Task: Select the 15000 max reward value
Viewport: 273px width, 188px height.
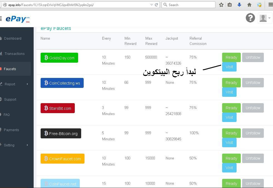Action: coord(150,158)
